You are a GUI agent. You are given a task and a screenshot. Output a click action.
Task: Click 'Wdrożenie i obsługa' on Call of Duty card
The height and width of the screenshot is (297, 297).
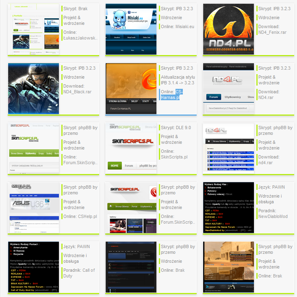pos(75,258)
